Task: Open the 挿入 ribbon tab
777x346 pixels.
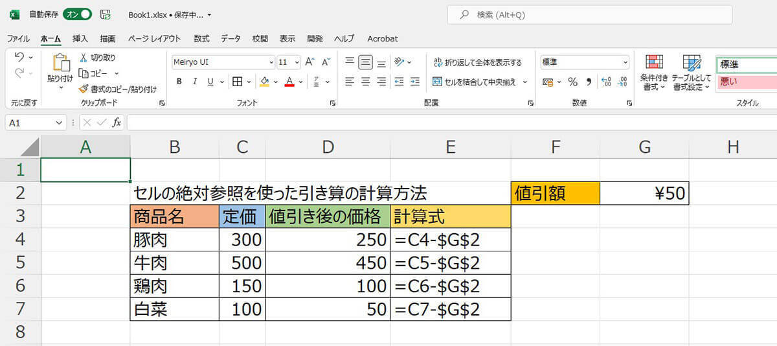Action: point(80,39)
